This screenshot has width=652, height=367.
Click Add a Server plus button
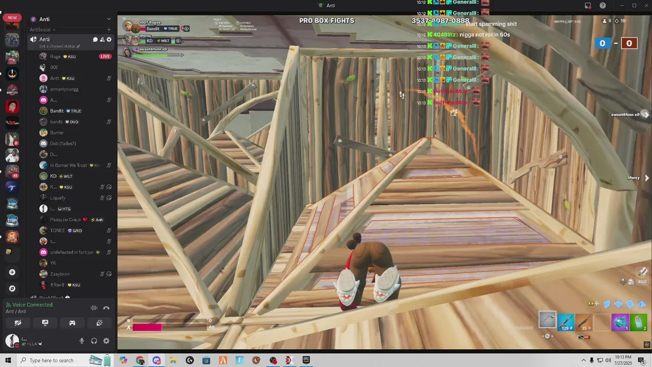(12, 272)
